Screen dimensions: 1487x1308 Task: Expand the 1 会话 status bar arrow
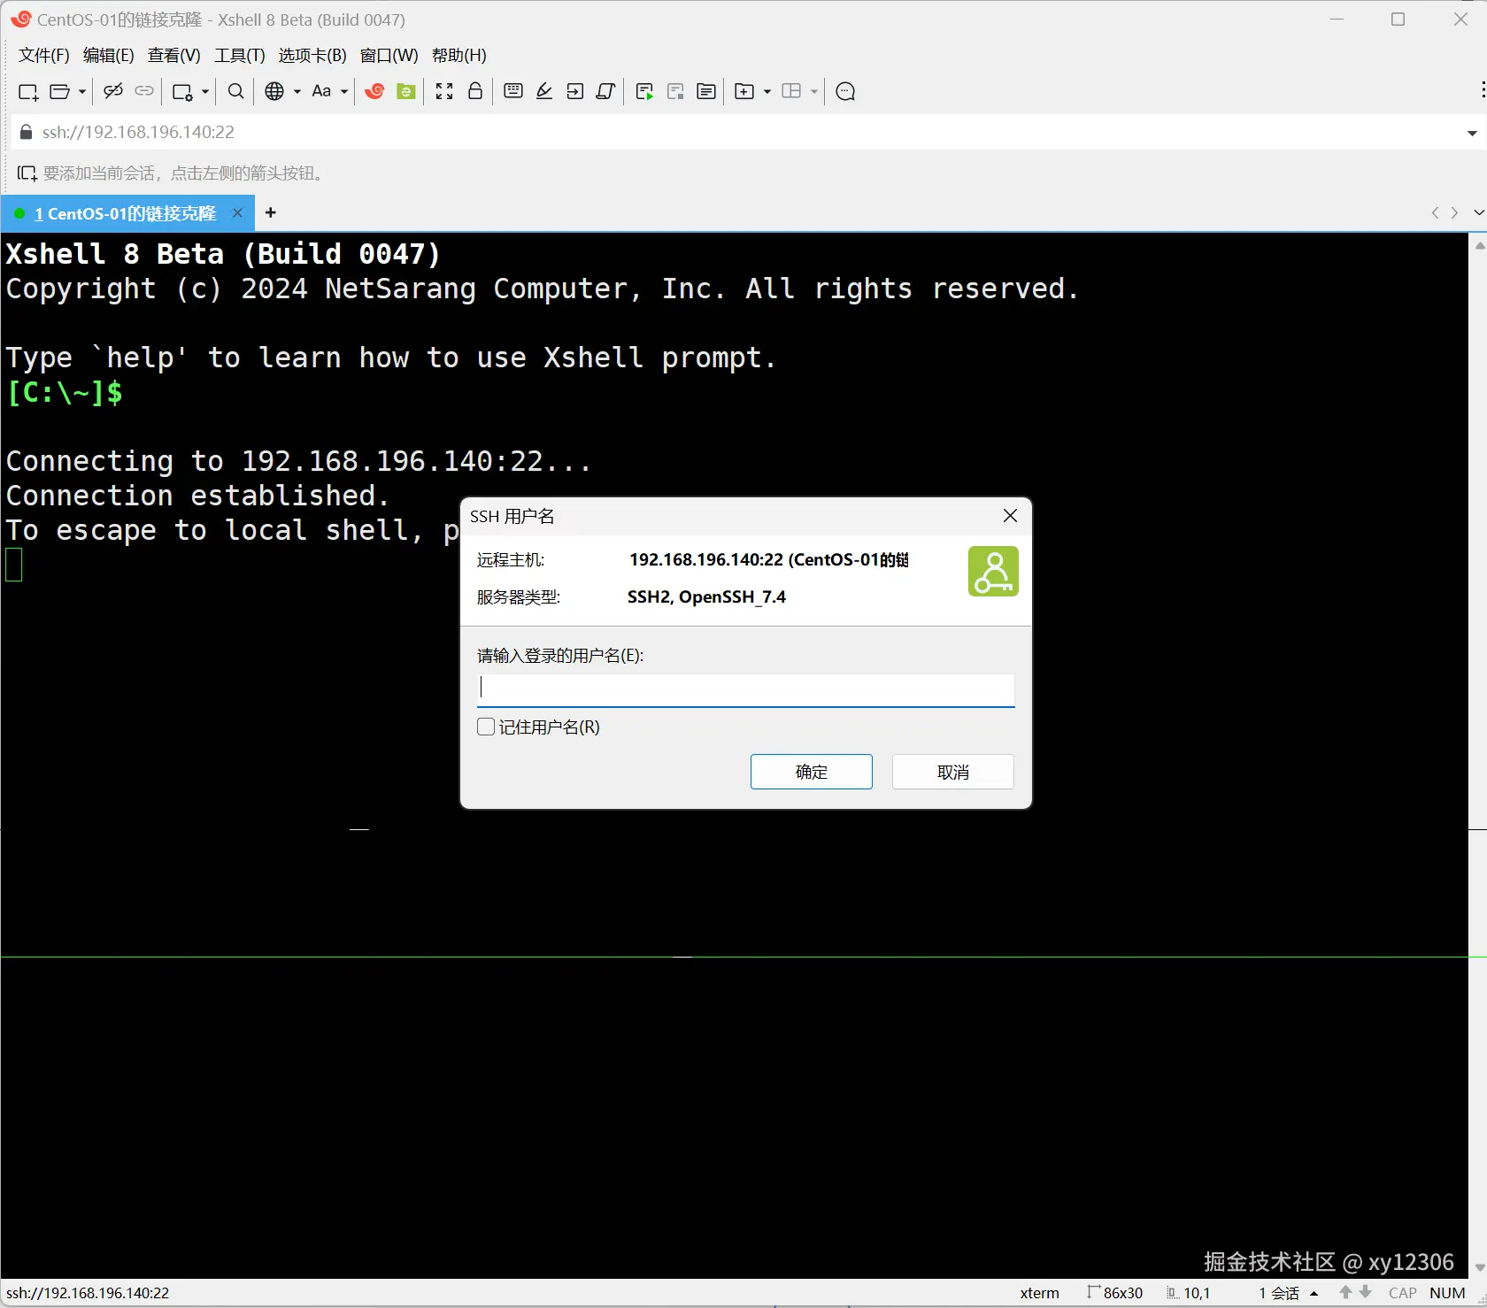point(1314,1294)
